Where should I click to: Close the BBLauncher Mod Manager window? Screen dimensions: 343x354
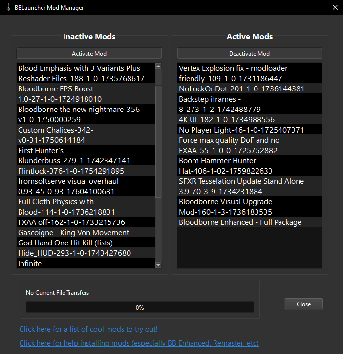(x=335, y=7)
